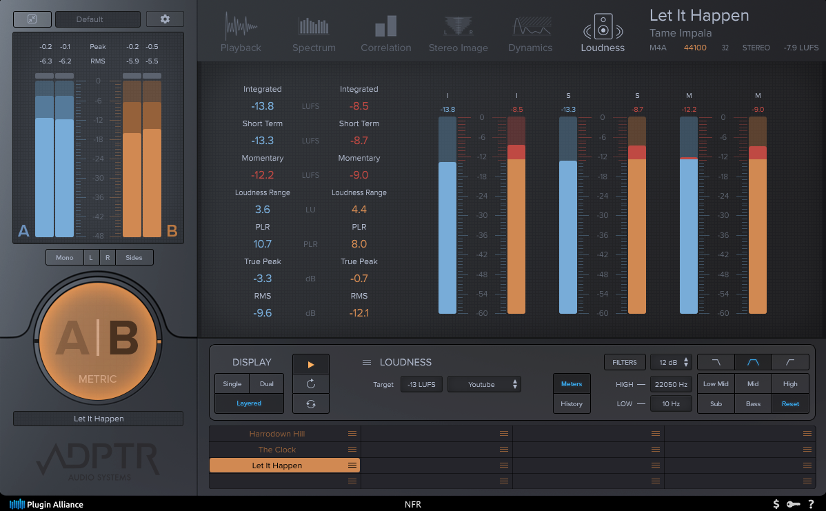Click the sync loop arrows icon
The height and width of the screenshot is (511, 826).
click(311, 403)
